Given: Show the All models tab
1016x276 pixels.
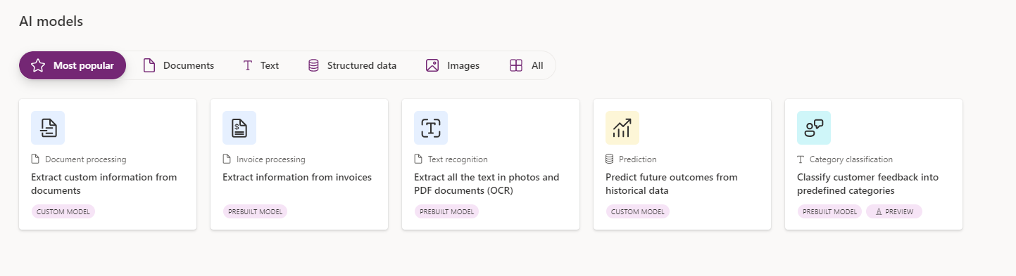Looking at the screenshot, I should pos(526,65).
